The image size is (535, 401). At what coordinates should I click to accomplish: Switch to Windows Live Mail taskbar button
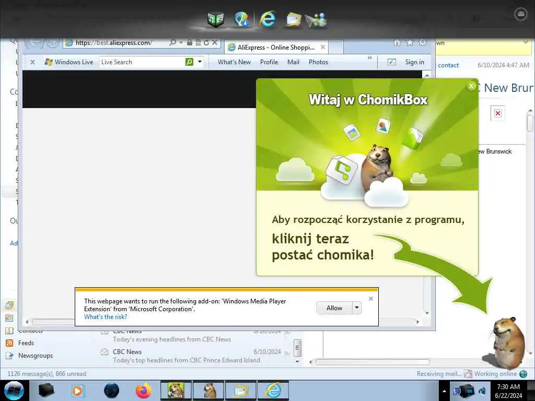241,391
